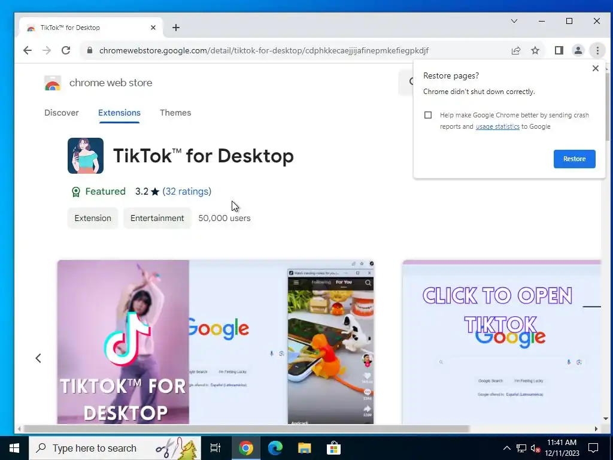The image size is (613, 460).
Task: Click the TikTok for Desktop extension icon
Action: [x=86, y=156]
